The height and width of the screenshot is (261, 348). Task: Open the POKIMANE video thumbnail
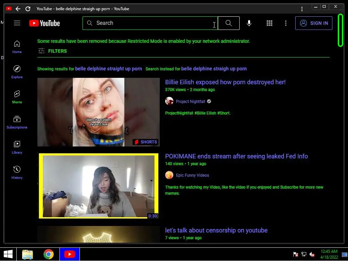tap(99, 186)
